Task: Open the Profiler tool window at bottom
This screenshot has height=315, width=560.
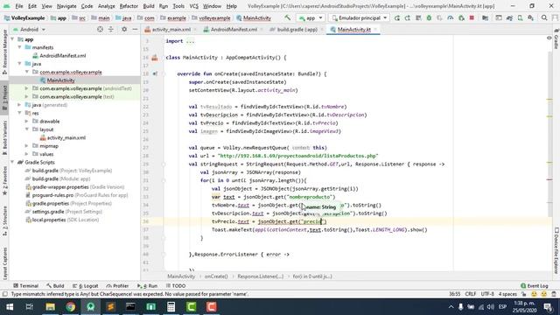Action: pos(118,286)
